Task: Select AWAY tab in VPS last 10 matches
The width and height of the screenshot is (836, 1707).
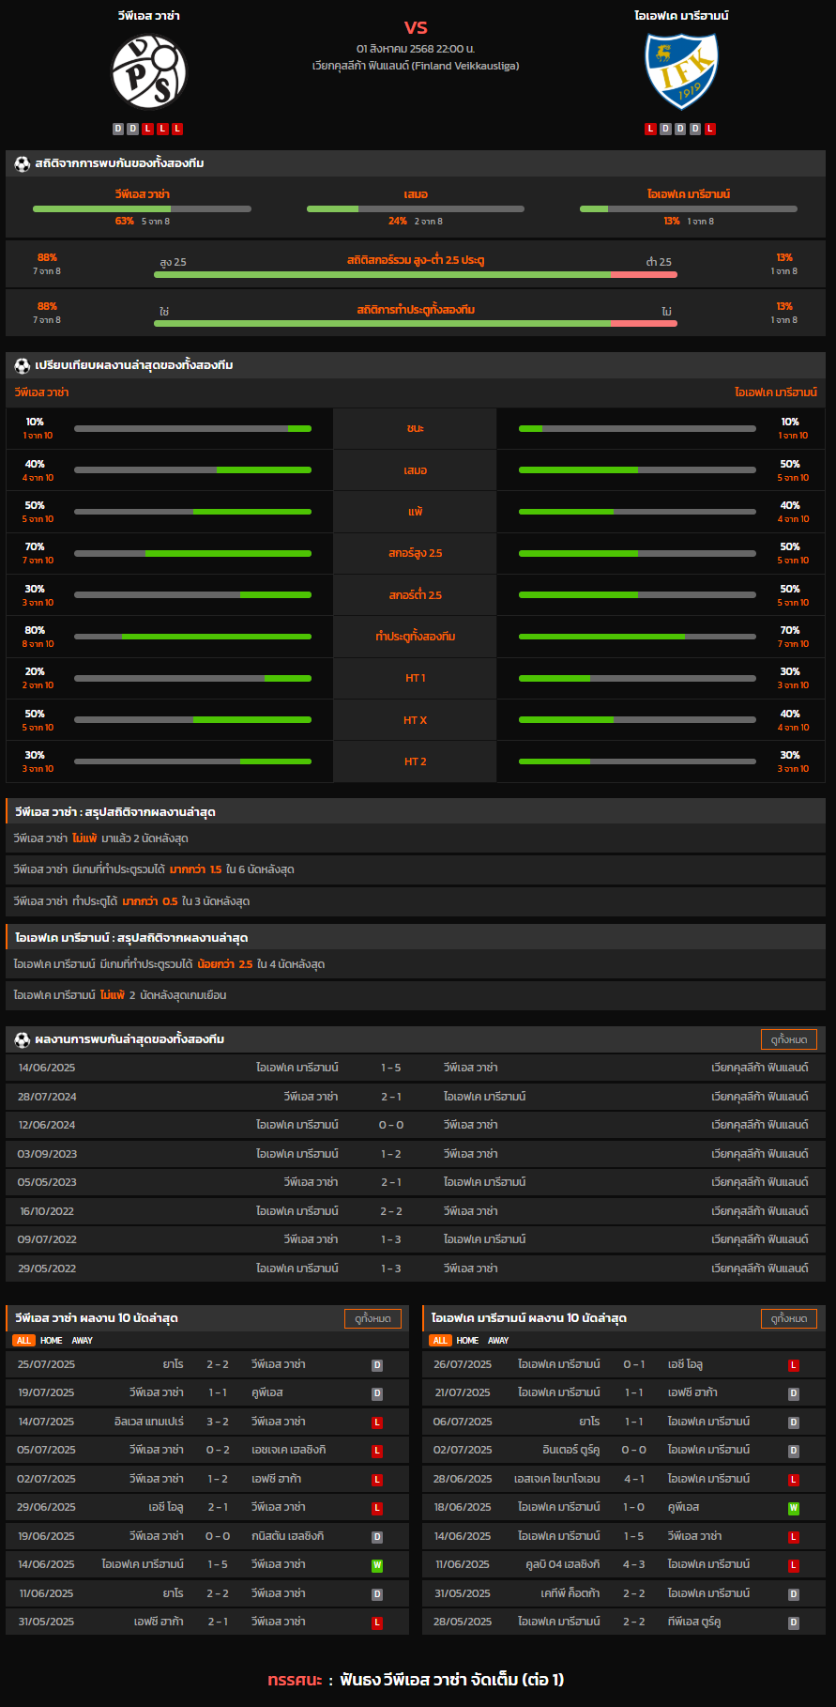Action: (83, 1341)
